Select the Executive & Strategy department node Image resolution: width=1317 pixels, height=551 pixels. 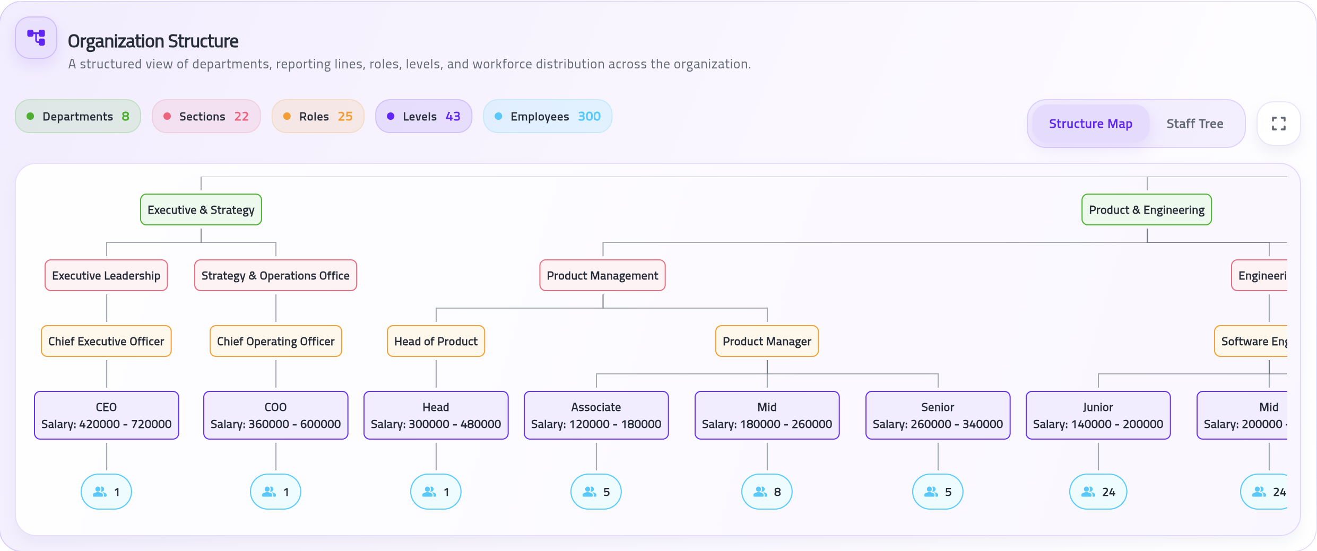pos(201,209)
